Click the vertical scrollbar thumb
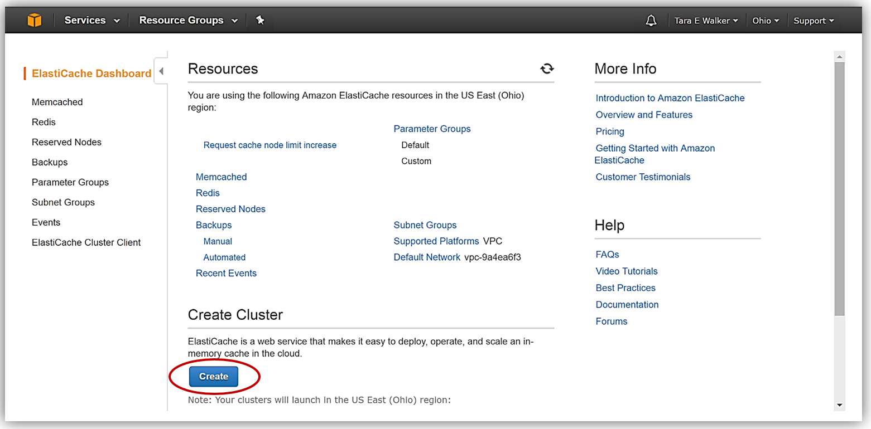The height and width of the screenshot is (429, 871). click(840, 189)
